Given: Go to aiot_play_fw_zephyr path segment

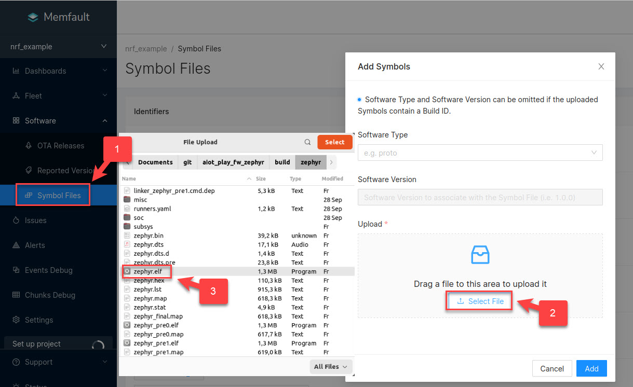Looking at the screenshot, I should coord(233,162).
